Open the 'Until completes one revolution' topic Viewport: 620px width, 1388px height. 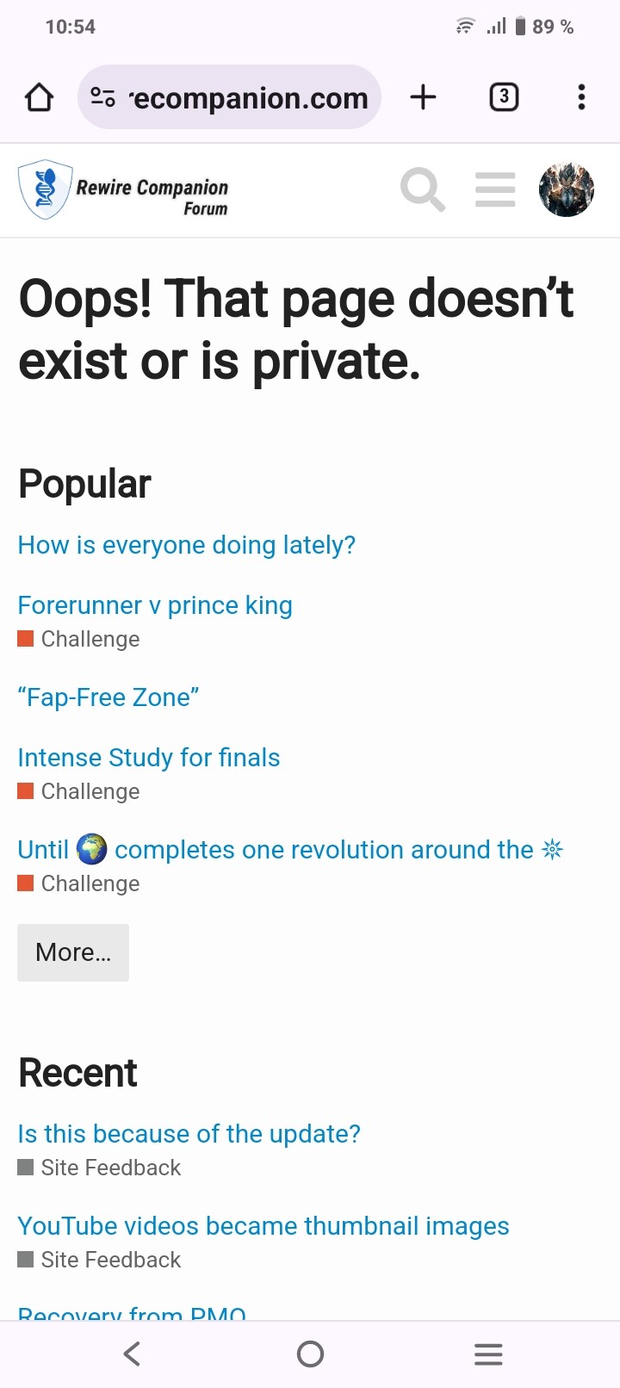click(290, 850)
